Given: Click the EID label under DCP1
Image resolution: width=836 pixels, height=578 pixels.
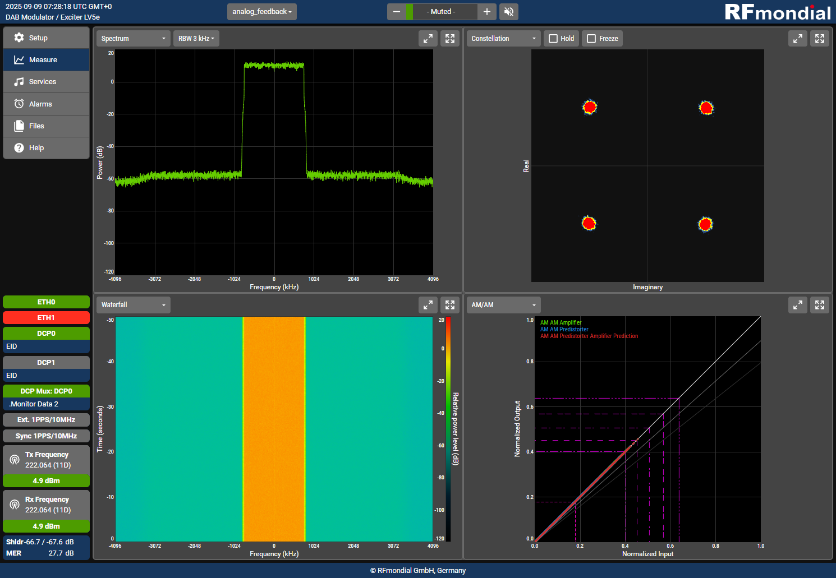Looking at the screenshot, I should (12, 376).
